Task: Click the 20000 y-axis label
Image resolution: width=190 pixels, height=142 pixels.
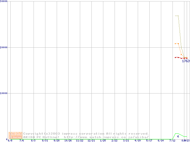Action: point(4,47)
